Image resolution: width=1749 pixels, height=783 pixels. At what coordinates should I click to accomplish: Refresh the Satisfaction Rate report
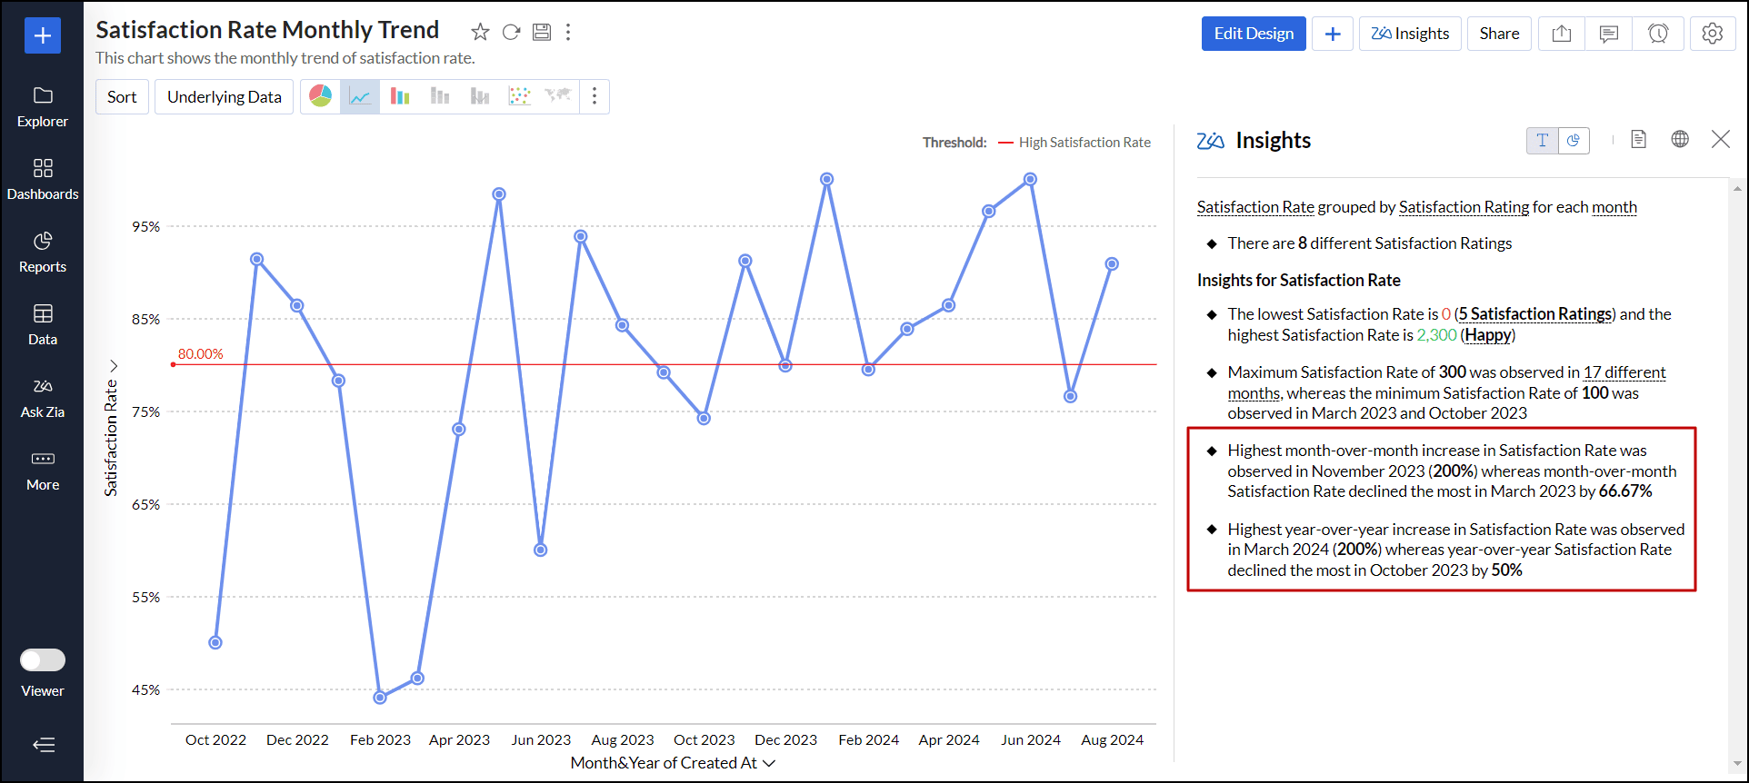click(x=511, y=33)
